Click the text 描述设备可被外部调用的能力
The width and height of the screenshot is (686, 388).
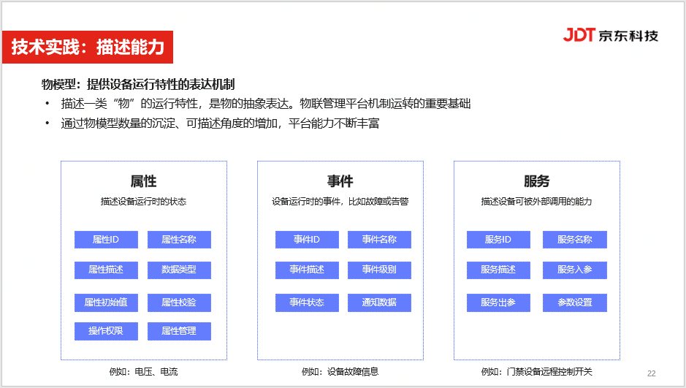coord(536,202)
